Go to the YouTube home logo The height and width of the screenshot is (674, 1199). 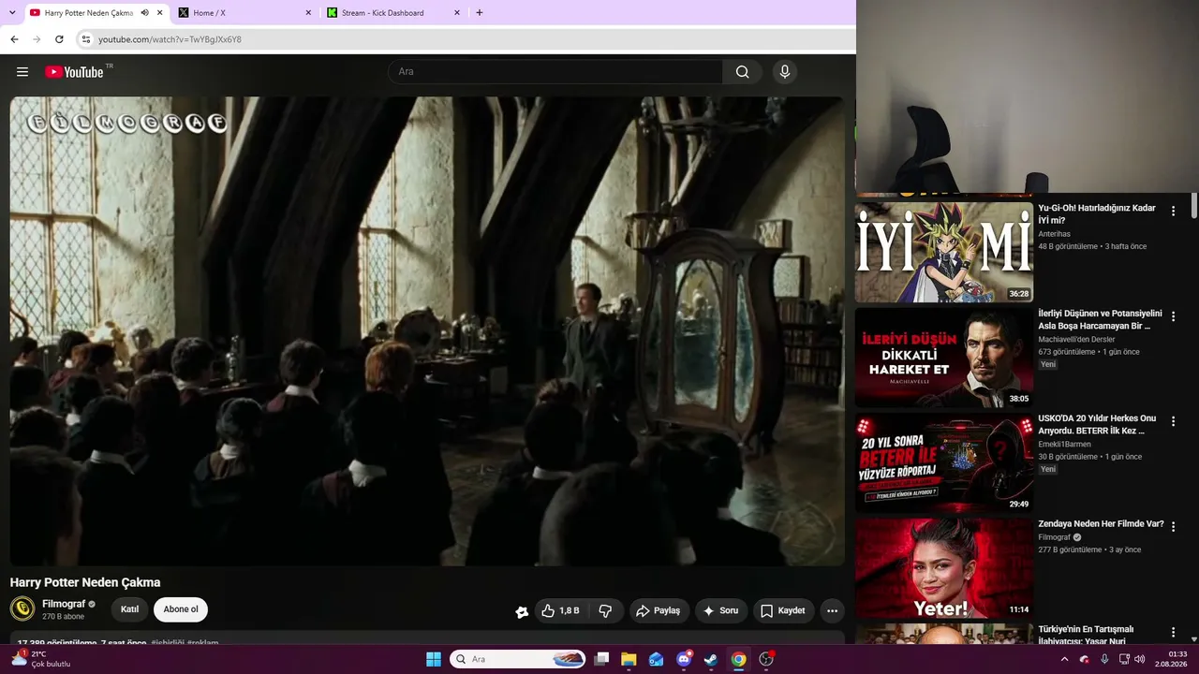coord(74,72)
